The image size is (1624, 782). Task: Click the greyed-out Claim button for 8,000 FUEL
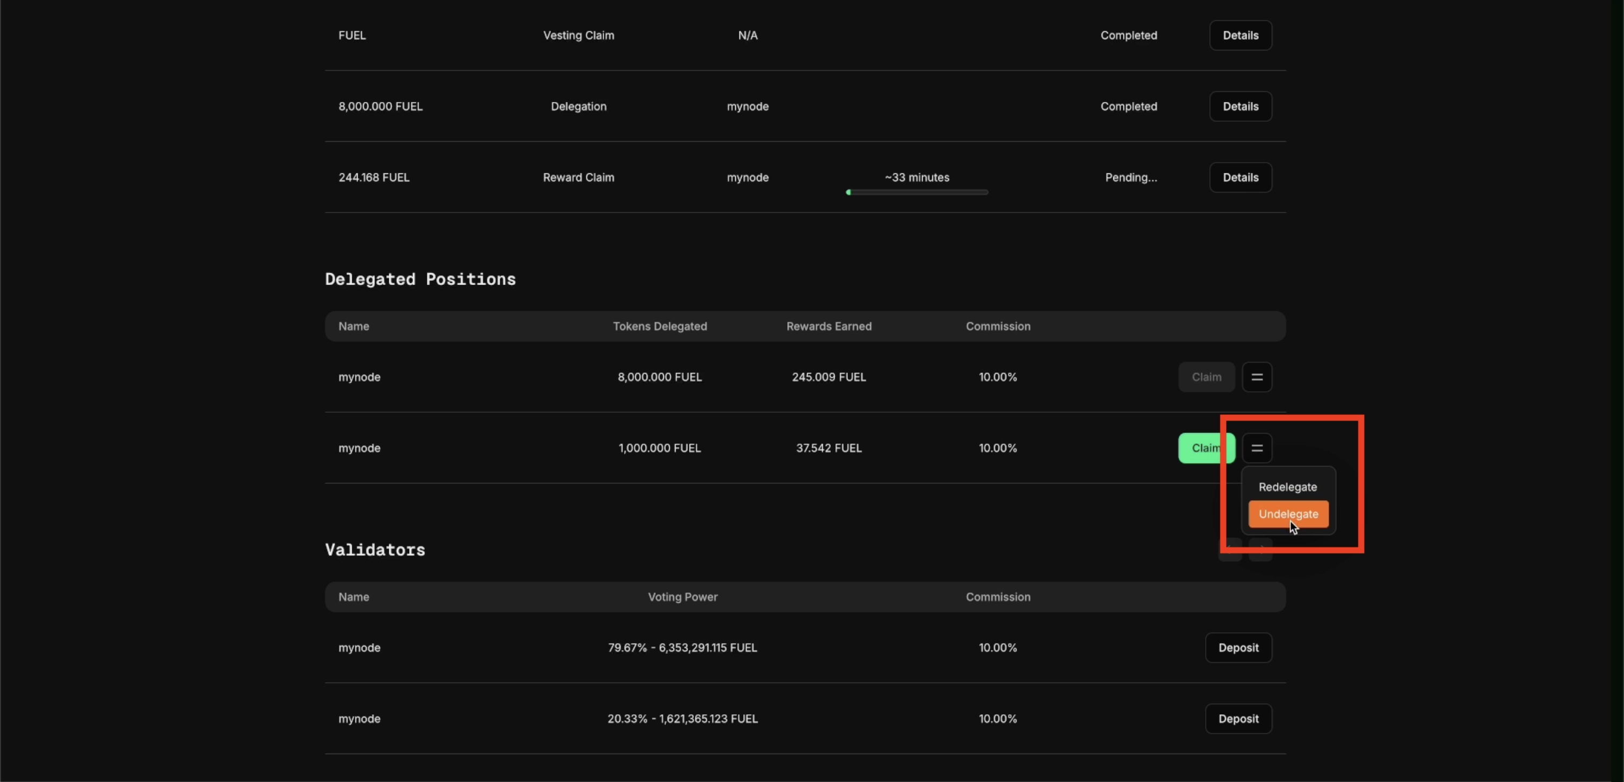(x=1206, y=377)
